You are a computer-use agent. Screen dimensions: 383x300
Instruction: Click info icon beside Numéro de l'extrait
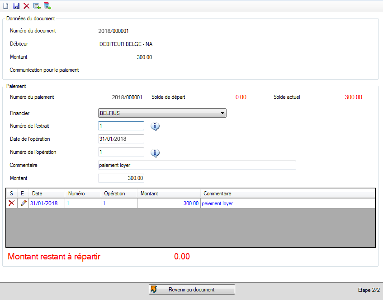[155, 126]
